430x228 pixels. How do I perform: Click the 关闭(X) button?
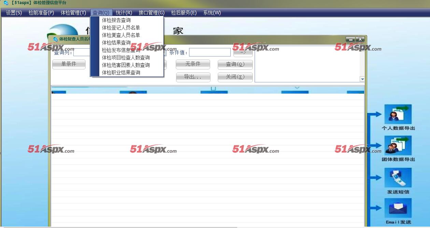tap(235, 77)
